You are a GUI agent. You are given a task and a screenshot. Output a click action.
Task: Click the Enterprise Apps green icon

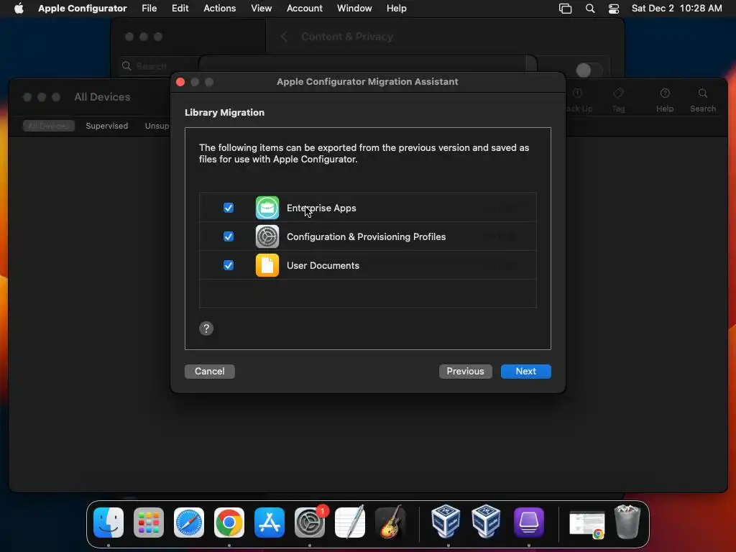pos(267,208)
